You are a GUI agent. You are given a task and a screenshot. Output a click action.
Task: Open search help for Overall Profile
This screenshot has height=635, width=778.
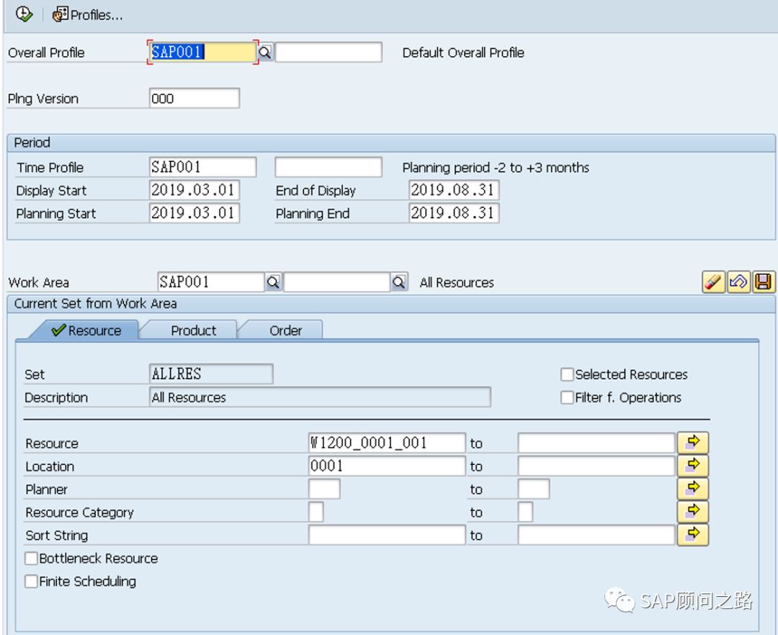(265, 52)
